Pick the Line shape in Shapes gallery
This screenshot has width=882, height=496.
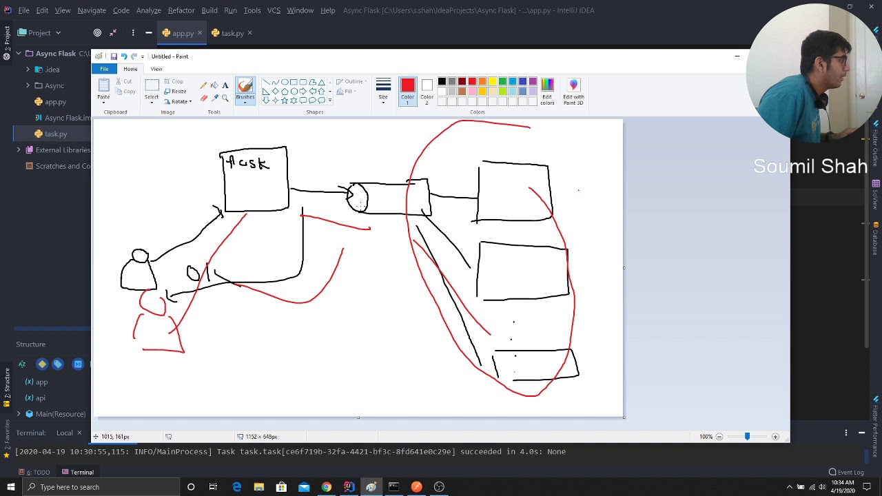(266, 82)
